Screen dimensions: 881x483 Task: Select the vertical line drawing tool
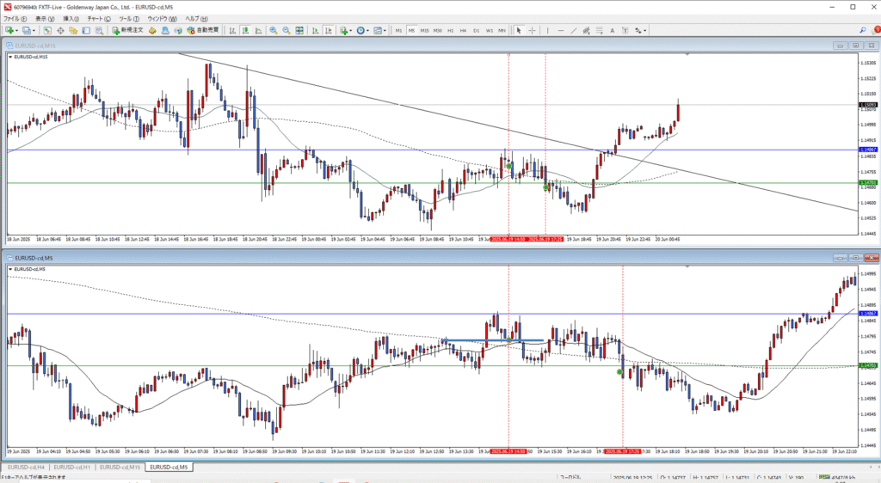point(546,30)
